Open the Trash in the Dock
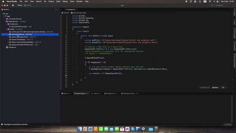The height and width of the screenshot is (133, 236). 156,129
